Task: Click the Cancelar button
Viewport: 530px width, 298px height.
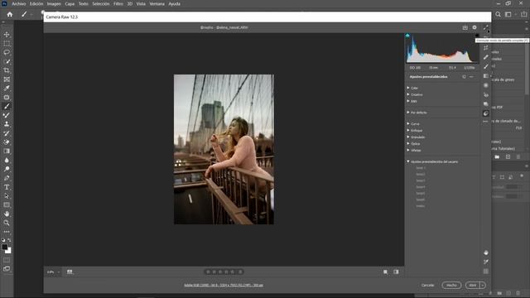Action: pyautogui.click(x=427, y=285)
